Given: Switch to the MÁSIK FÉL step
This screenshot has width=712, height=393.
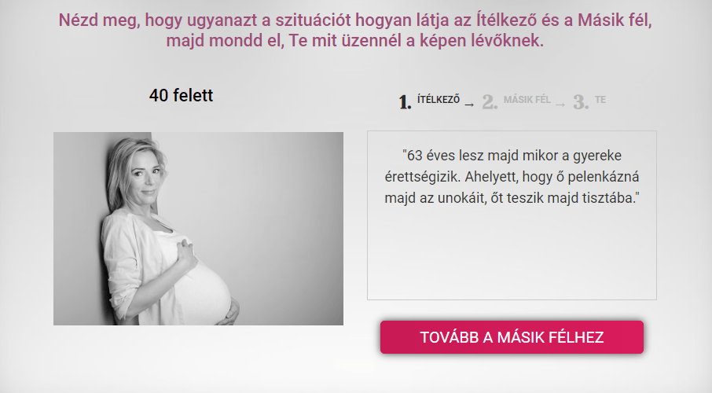Looking at the screenshot, I should [527, 100].
